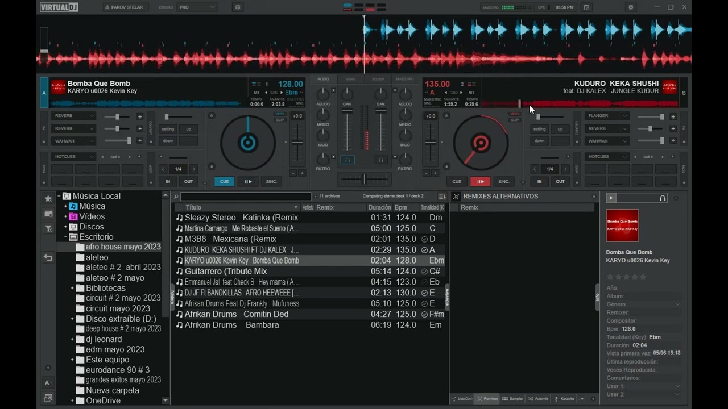Click Deck A album art thumbnail
Viewport: 728px width, 409px height.
tap(58, 87)
